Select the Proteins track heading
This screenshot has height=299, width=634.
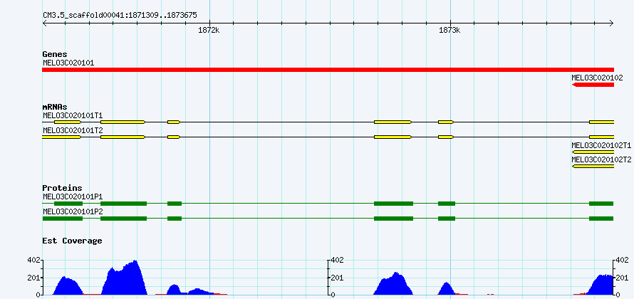[62, 188]
